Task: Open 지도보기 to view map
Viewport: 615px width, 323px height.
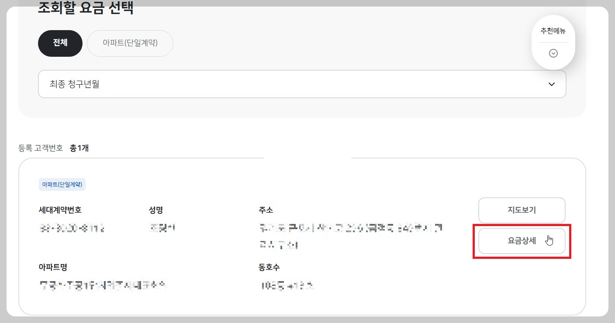Action: coord(522,210)
